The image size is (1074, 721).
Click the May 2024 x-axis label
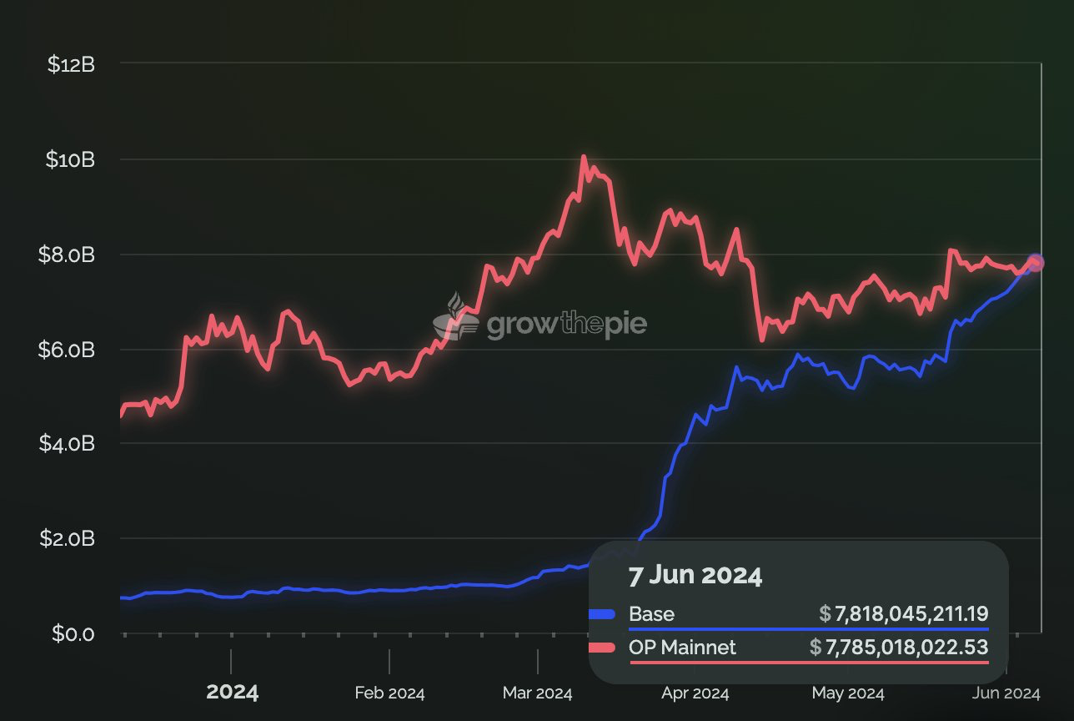(x=848, y=693)
